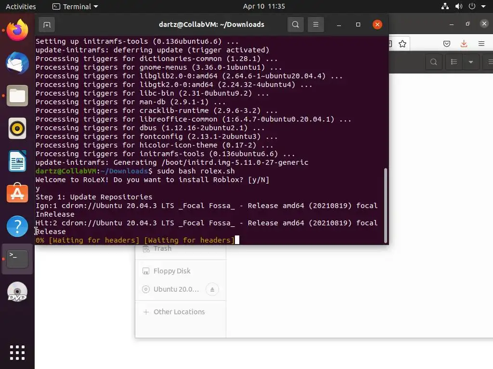Open the terminal search button
The image size is (493, 369).
(295, 25)
